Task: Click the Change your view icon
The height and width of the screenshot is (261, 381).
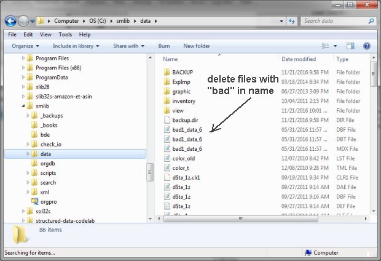Action: 325,46
